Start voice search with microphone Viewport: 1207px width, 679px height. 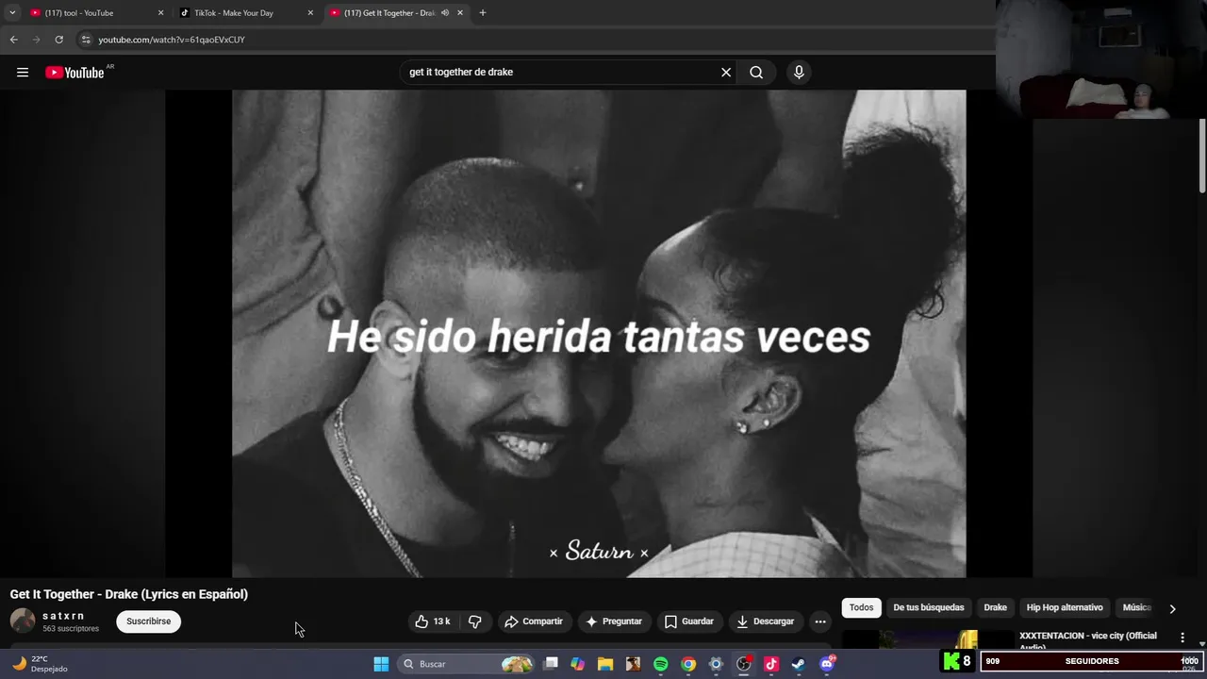click(x=799, y=73)
